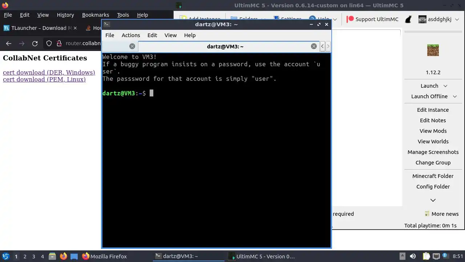The width and height of the screenshot is (465, 262).
Task: Select the 1.12.2 grass block instance icon
Action: click(x=433, y=50)
